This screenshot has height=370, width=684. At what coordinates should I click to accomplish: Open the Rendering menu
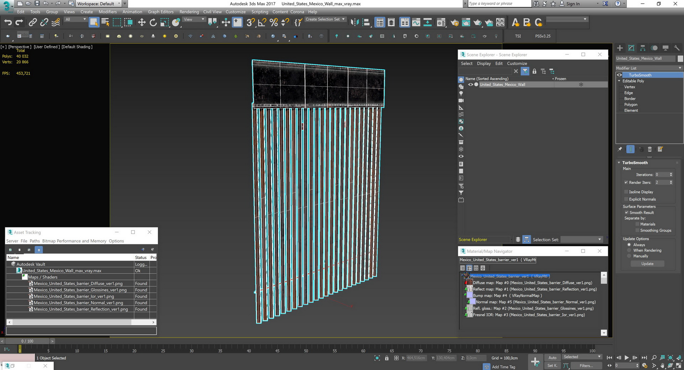click(x=189, y=12)
